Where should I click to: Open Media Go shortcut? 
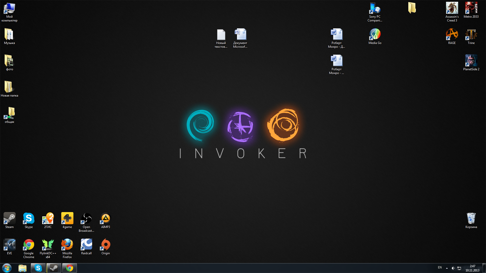pos(375,37)
